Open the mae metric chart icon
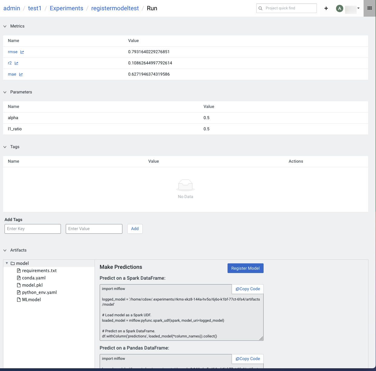The width and height of the screenshot is (376, 371). point(21,74)
